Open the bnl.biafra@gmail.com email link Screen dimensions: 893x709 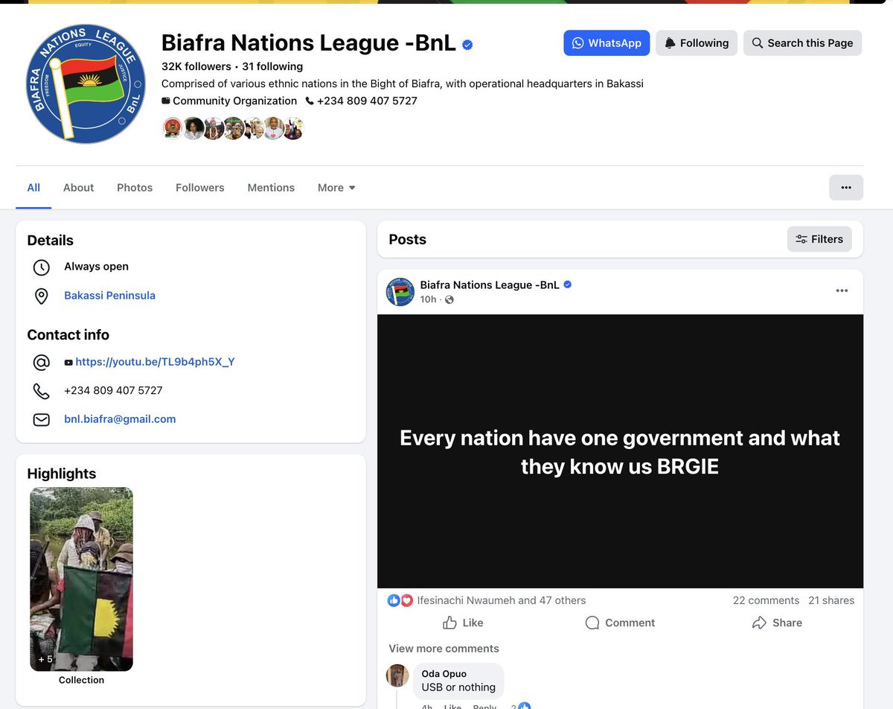click(x=120, y=419)
